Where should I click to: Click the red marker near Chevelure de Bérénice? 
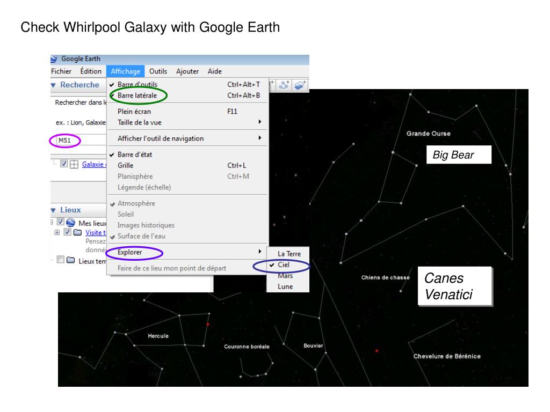click(x=377, y=350)
